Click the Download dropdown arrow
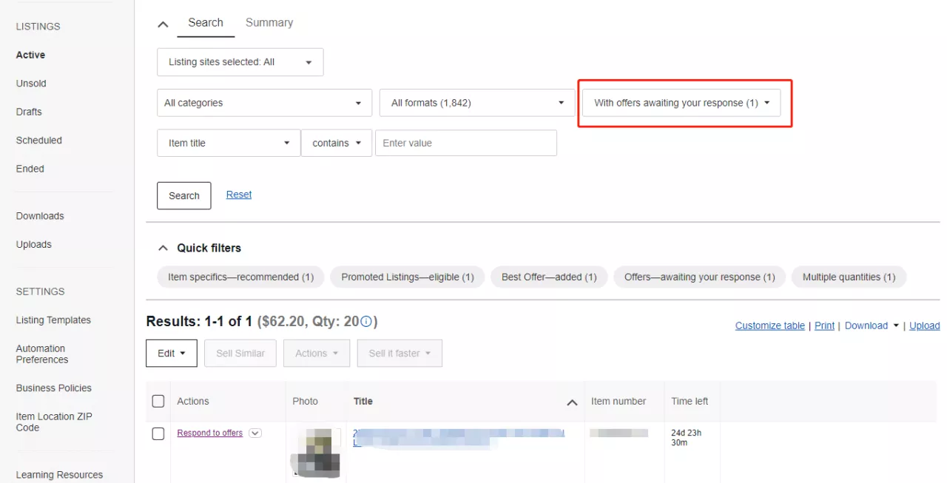 (x=896, y=326)
